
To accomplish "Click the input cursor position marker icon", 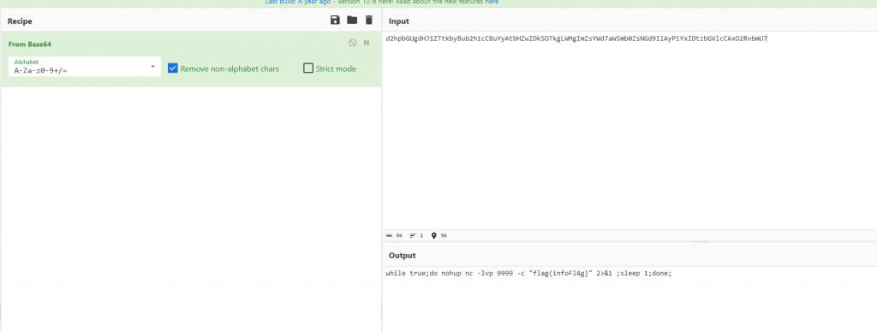I will pos(434,236).
